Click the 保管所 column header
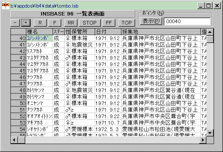The height and width of the screenshot is (152, 223). [82, 31]
